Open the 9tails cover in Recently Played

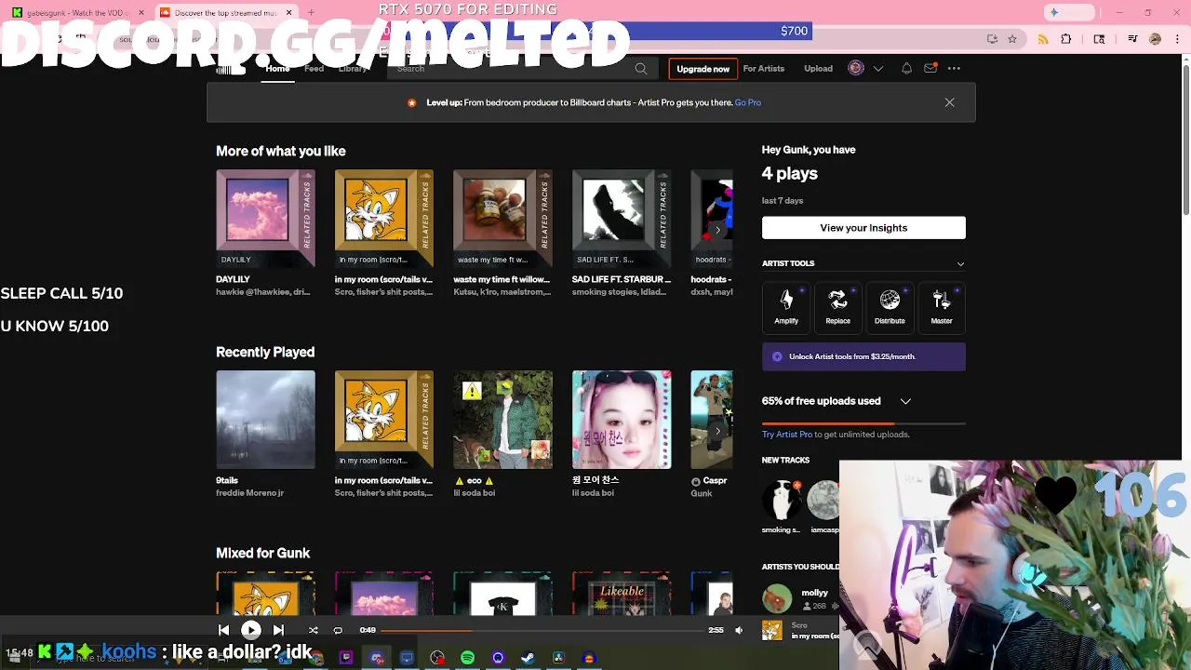[265, 420]
